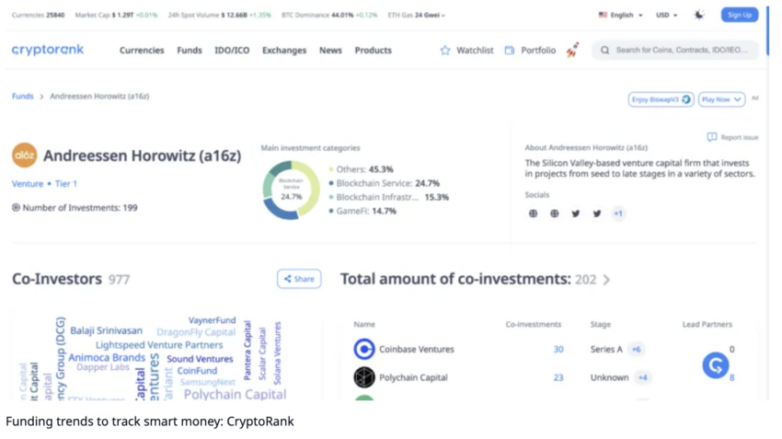Click the Number of Investments icon
The height and width of the screenshot is (439, 782).
(x=16, y=207)
